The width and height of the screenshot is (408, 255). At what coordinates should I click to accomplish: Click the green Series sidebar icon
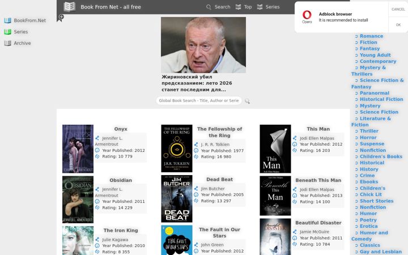click(x=7, y=32)
